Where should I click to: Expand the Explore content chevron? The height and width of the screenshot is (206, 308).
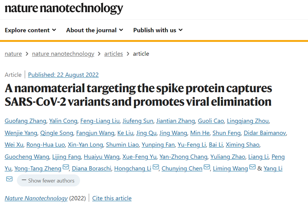pos(54,30)
